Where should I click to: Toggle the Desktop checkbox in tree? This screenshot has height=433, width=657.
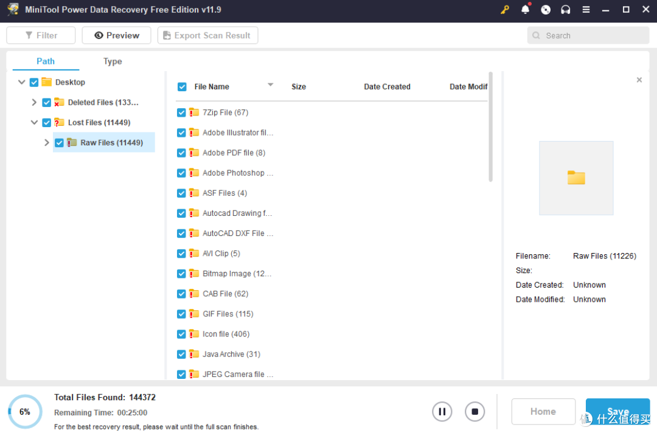tap(34, 83)
